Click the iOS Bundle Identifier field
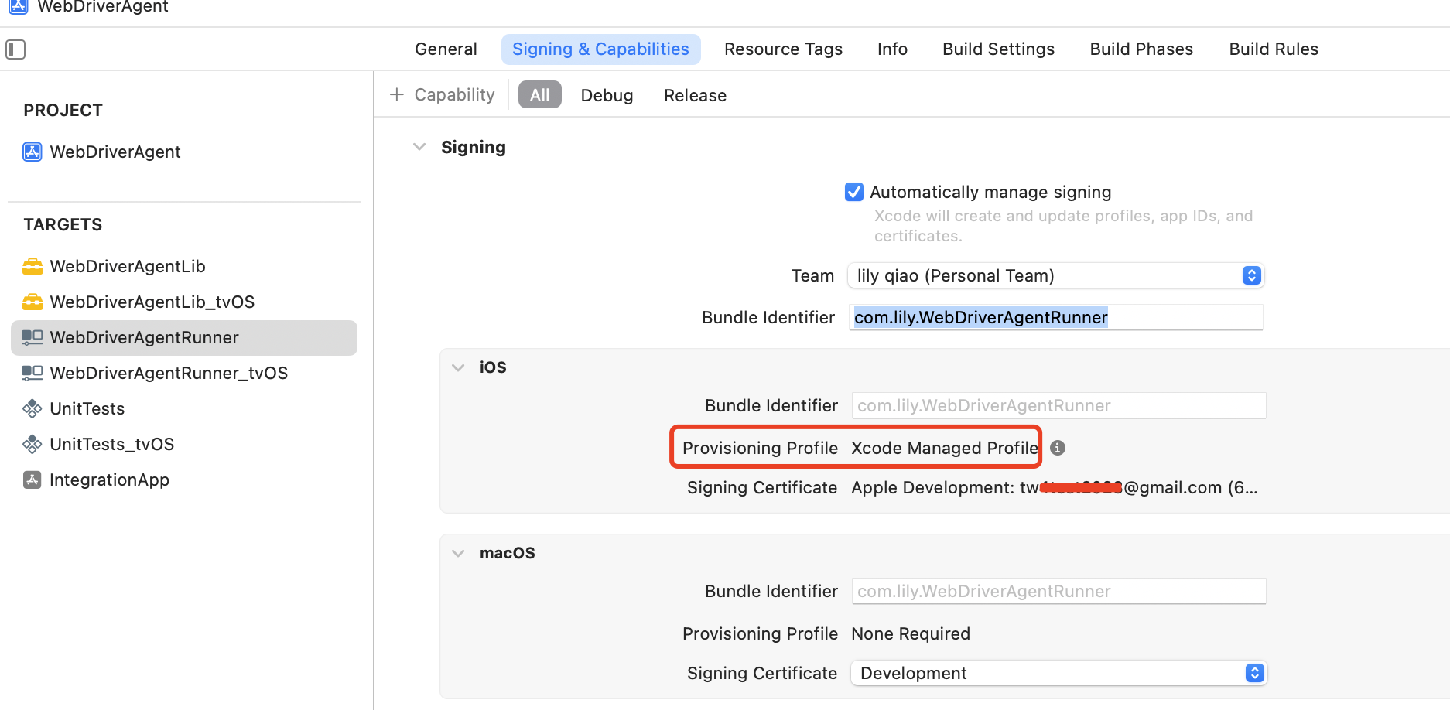The image size is (1450, 710). (1058, 405)
